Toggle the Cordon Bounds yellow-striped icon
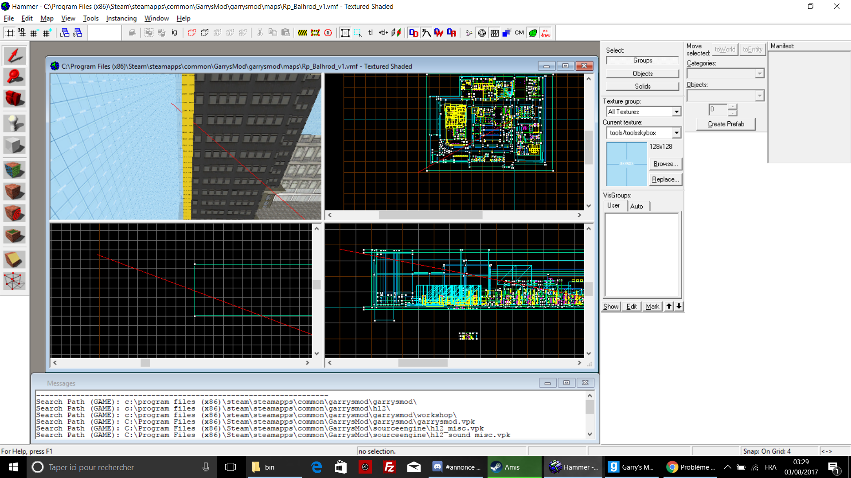851x478 pixels. 303,33
